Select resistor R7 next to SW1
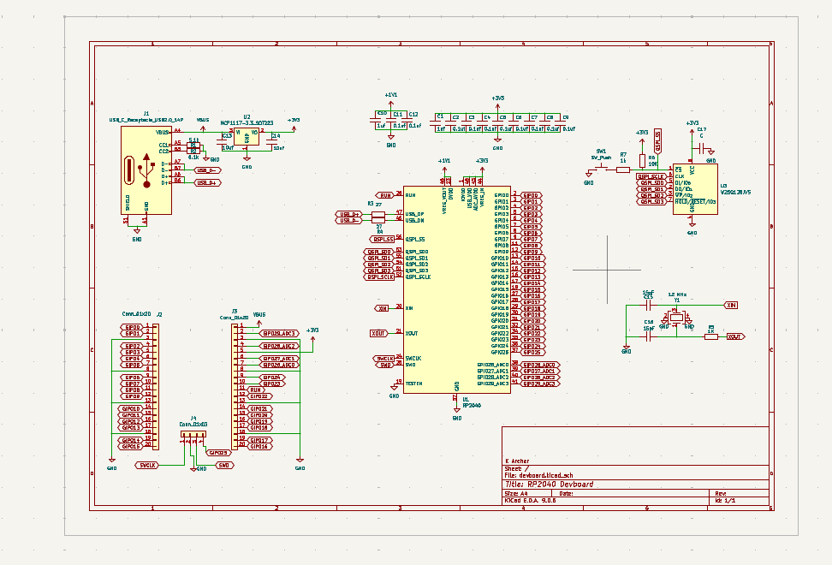This screenshot has width=832, height=565. (623, 170)
